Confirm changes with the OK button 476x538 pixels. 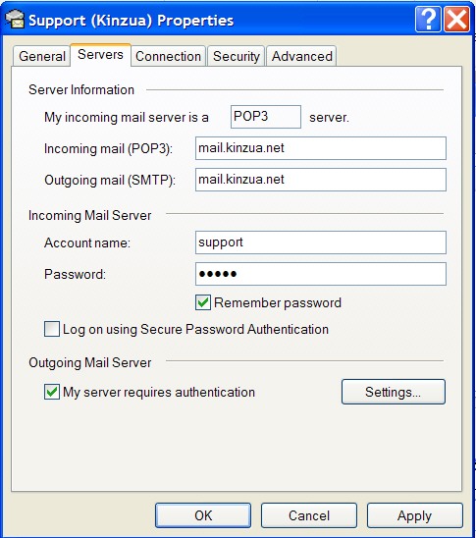(x=203, y=515)
